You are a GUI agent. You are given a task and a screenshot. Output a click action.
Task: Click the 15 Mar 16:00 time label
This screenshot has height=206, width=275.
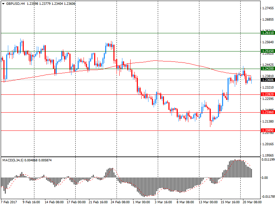click(230, 202)
